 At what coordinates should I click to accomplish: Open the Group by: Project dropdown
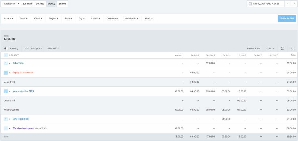[33, 48]
